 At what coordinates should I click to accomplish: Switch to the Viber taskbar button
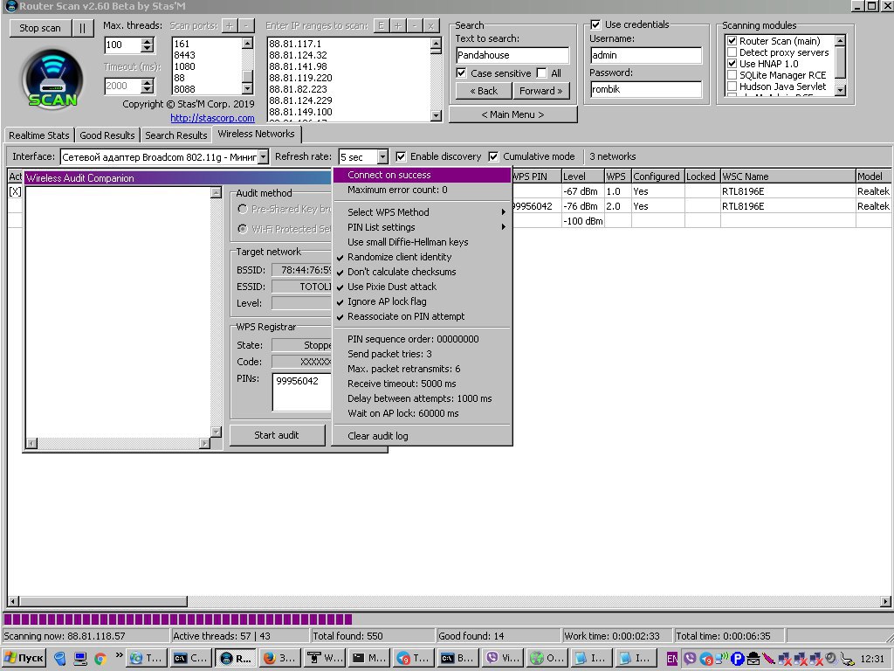click(x=502, y=658)
